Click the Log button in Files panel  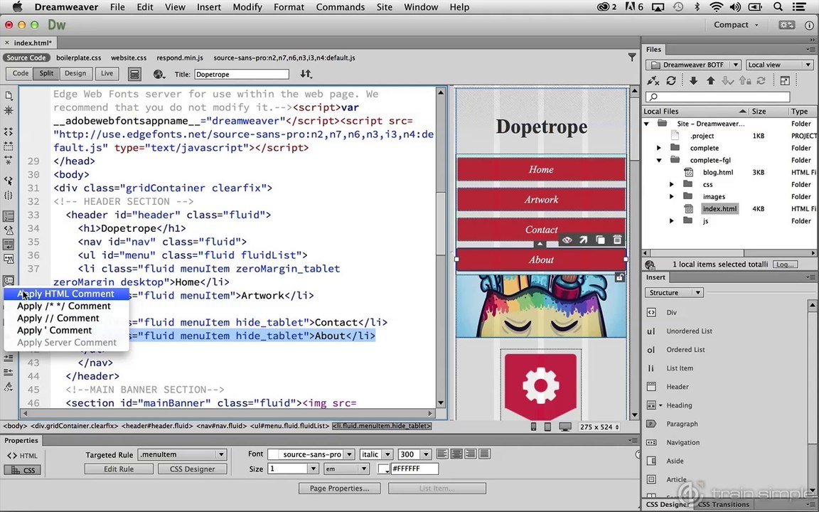pos(785,265)
